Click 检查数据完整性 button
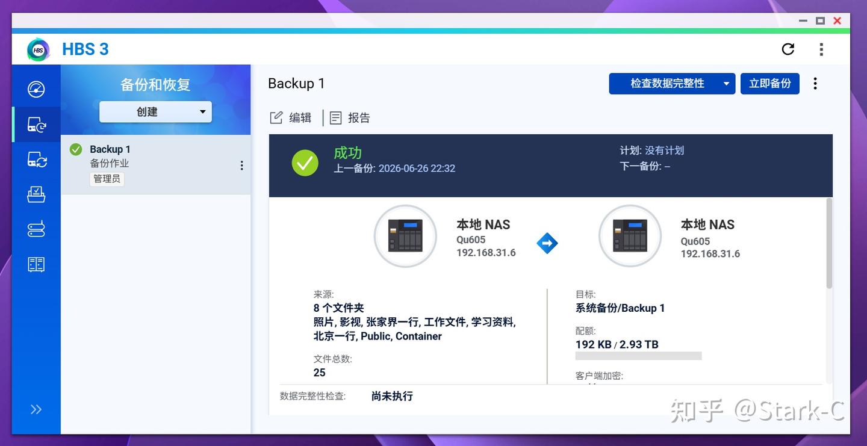 coord(667,84)
